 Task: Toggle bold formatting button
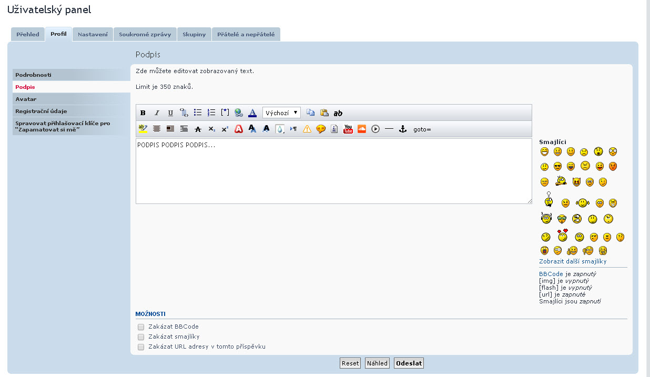tap(143, 113)
